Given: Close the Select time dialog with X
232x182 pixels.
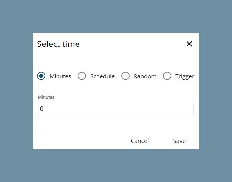Looking at the screenshot, I should click(189, 44).
